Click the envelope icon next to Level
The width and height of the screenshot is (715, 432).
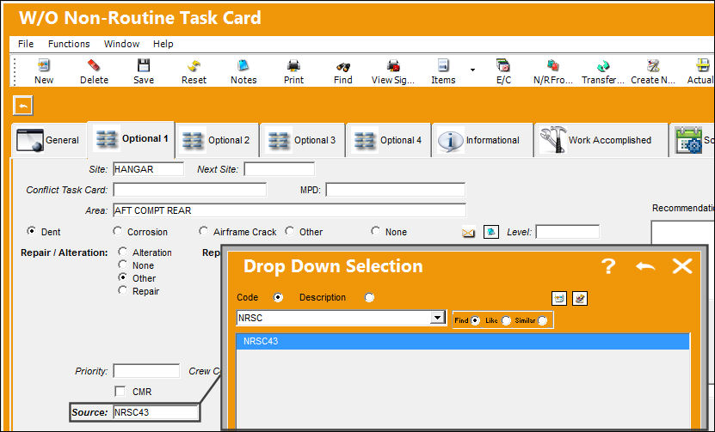click(x=468, y=232)
